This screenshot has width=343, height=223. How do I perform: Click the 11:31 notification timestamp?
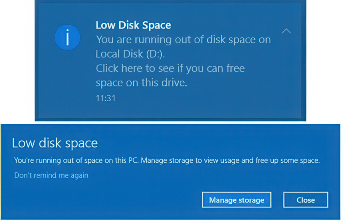click(x=106, y=98)
